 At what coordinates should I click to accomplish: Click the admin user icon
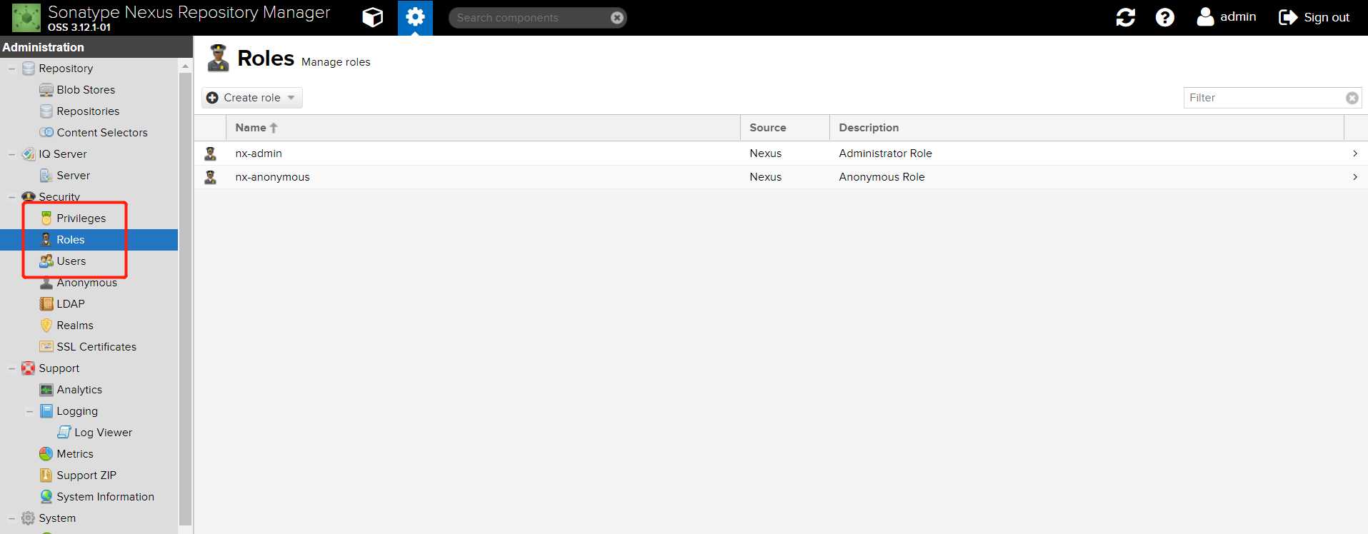1205,17
